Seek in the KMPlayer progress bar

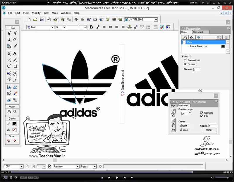point(117,172)
